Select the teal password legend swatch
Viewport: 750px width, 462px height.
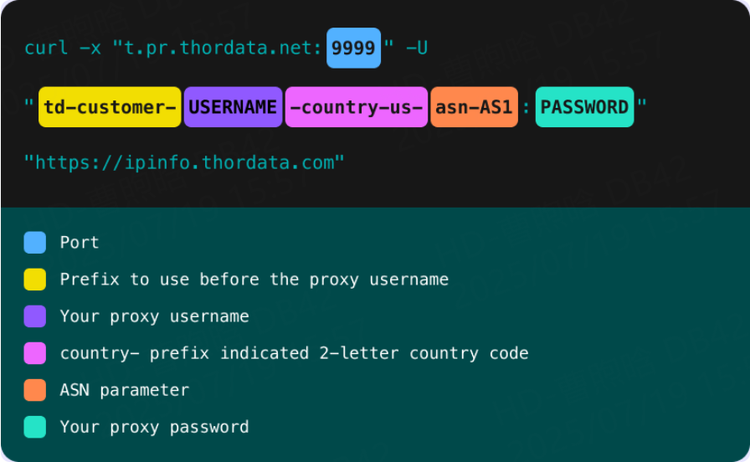(35, 427)
